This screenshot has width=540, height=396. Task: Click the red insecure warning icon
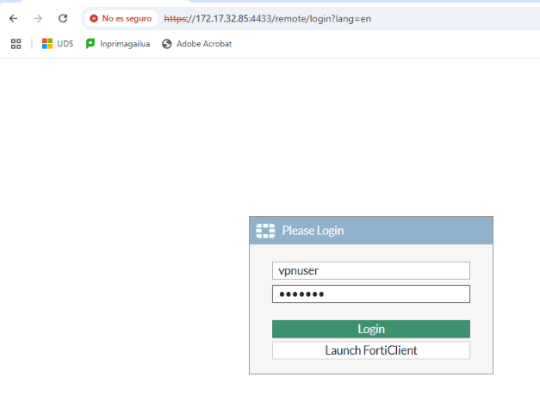(x=94, y=18)
